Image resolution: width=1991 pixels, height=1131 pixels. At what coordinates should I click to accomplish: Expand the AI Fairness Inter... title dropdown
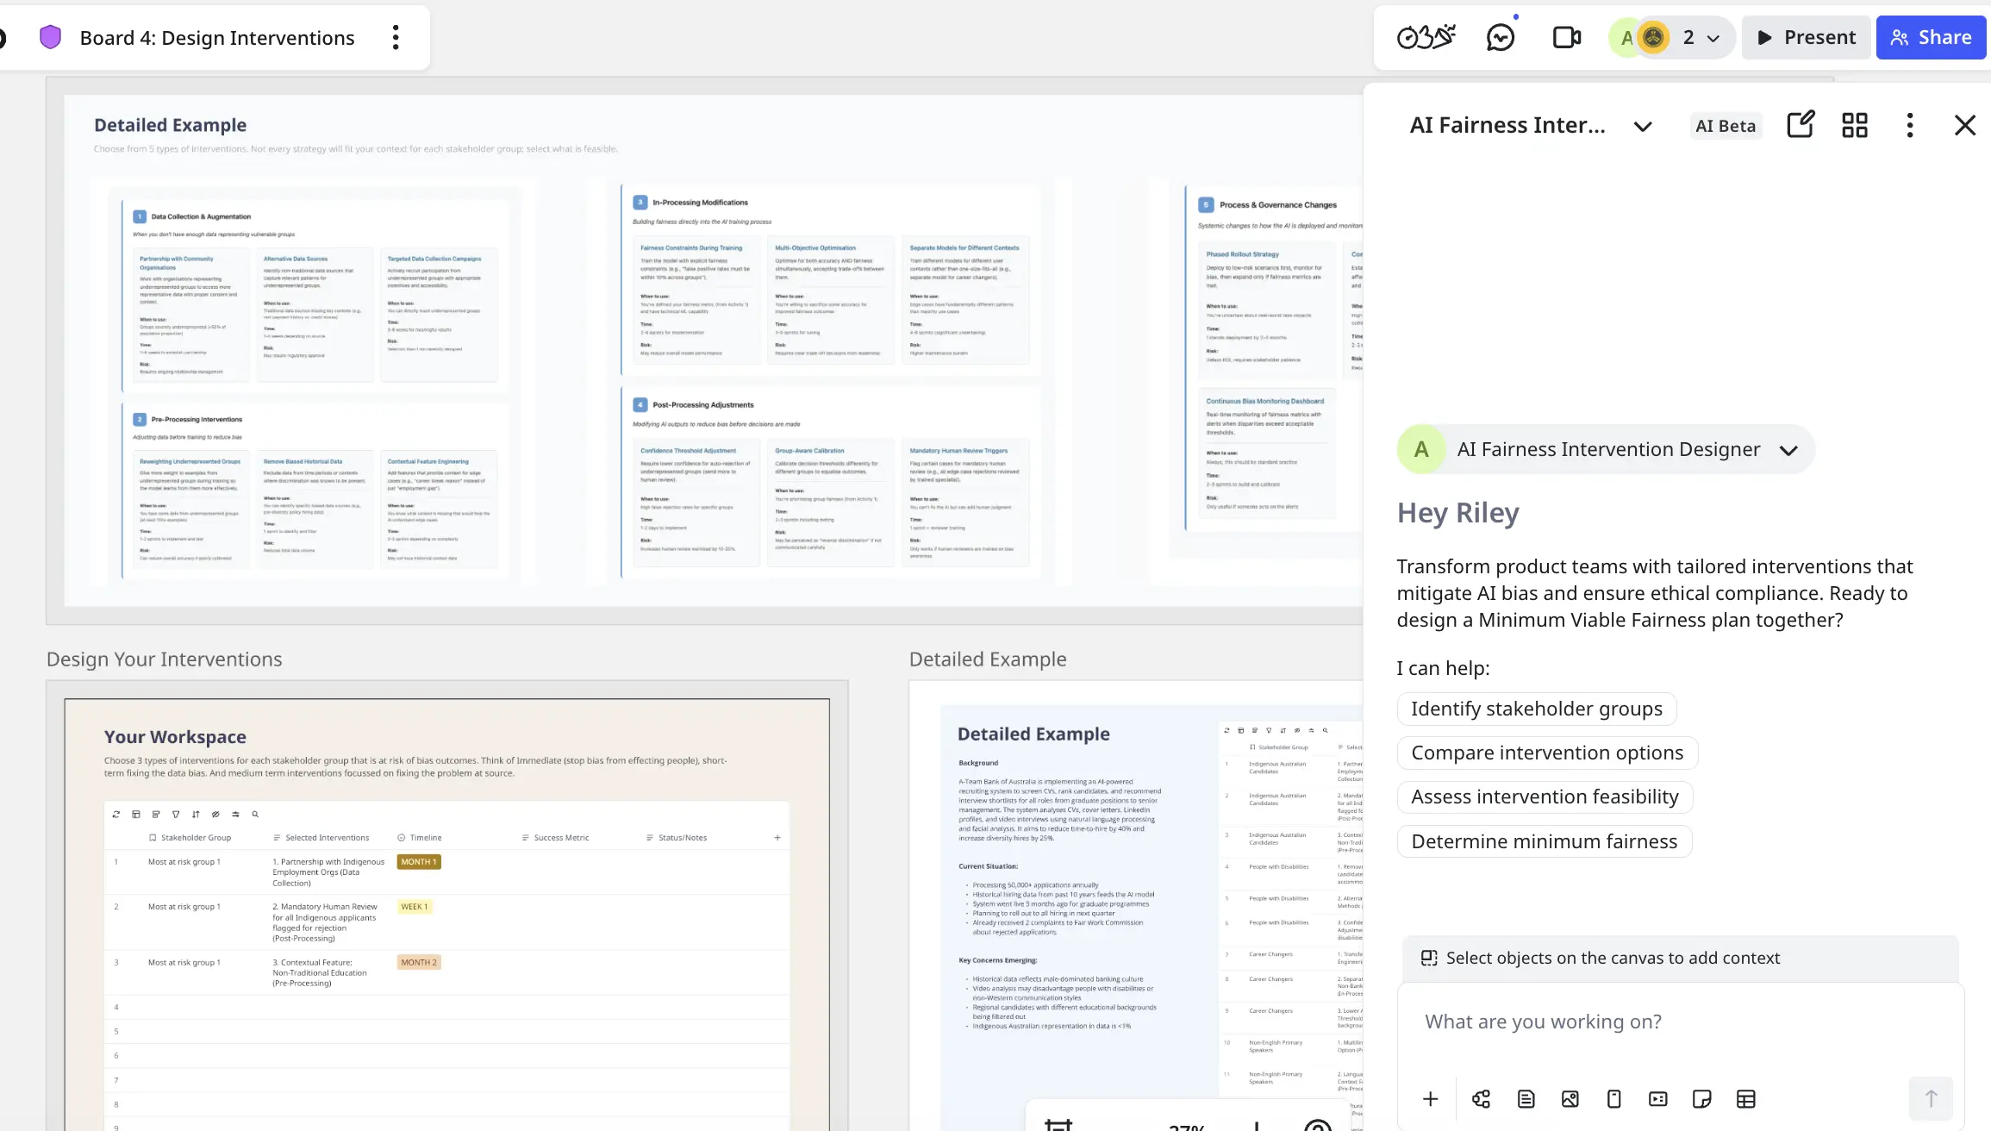[1643, 126]
